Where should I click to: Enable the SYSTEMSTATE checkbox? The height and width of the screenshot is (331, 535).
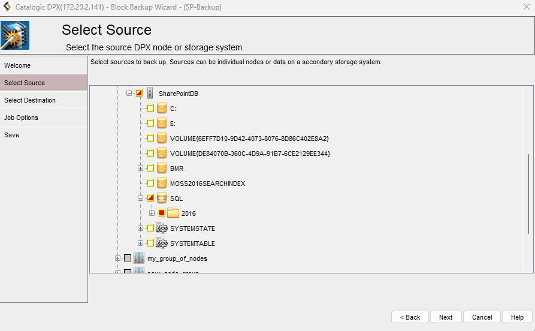150,228
